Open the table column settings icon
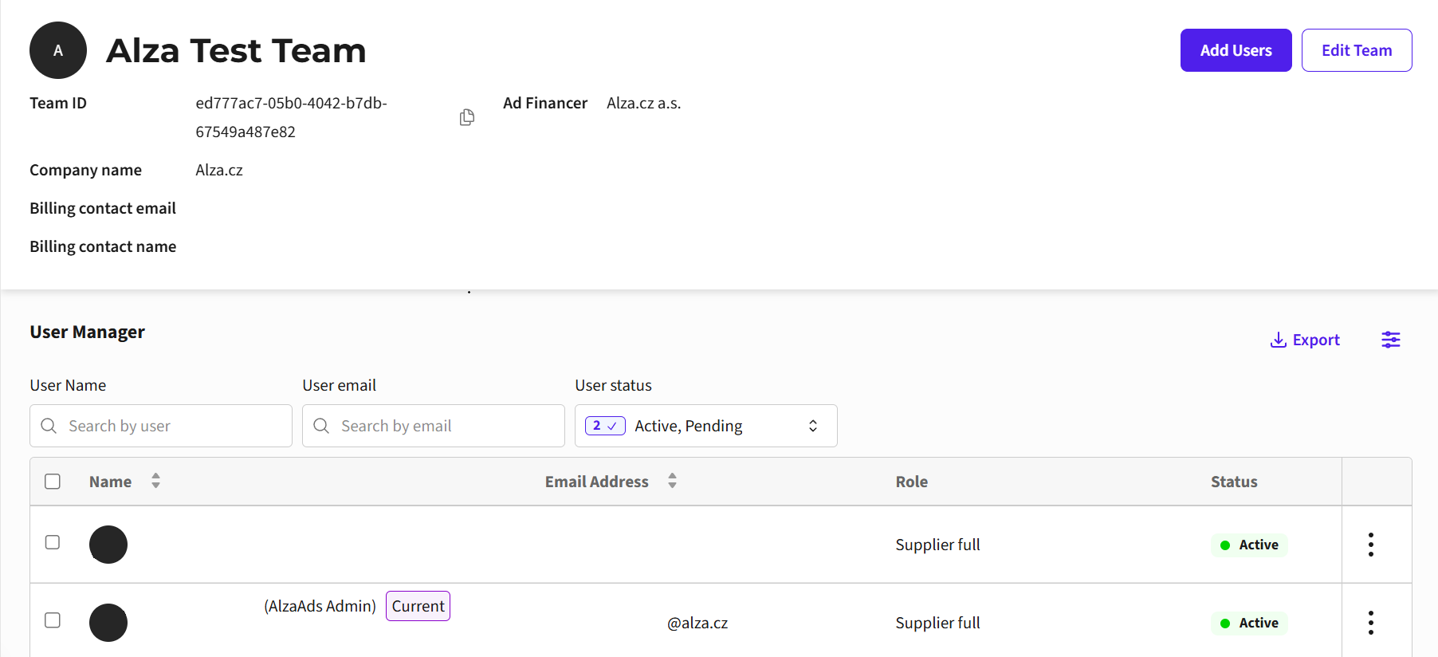The image size is (1438, 657). (1391, 340)
